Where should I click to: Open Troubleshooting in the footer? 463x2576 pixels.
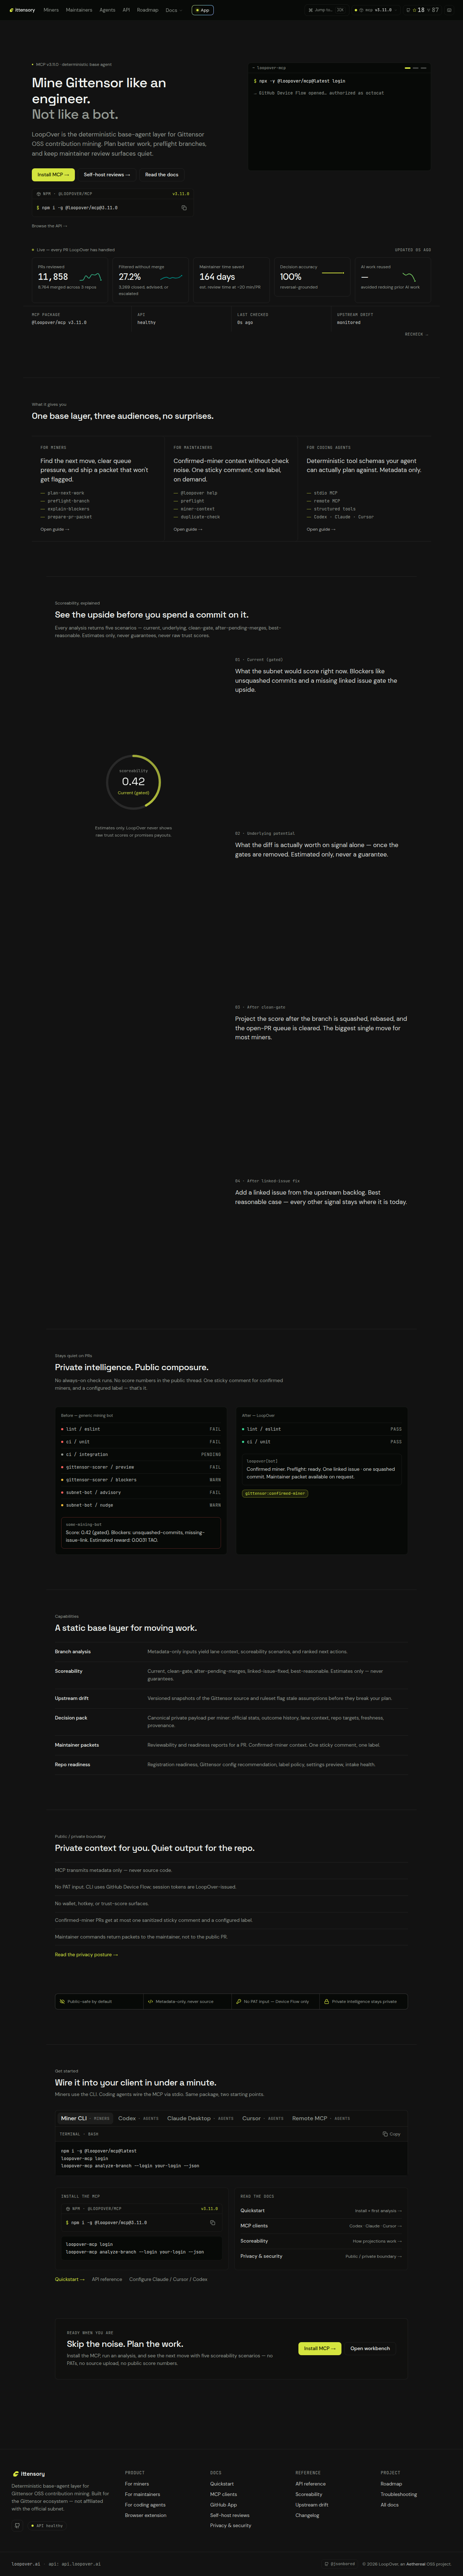coord(399,2494)
